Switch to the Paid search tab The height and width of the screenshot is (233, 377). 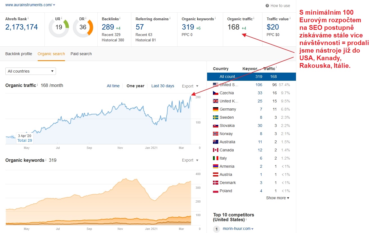click(81, 54)
